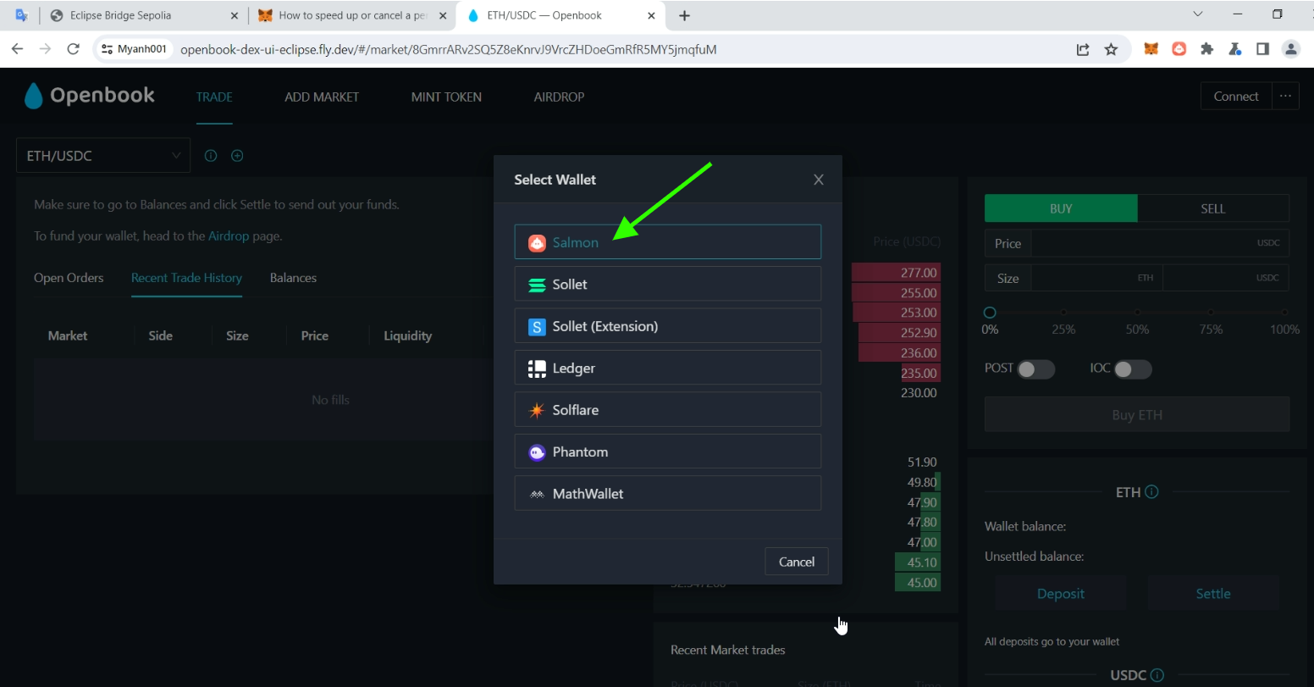Pick the Solflare wallet entry
The width and height of the screenshot is (1314, 687).
click(667, 410)
